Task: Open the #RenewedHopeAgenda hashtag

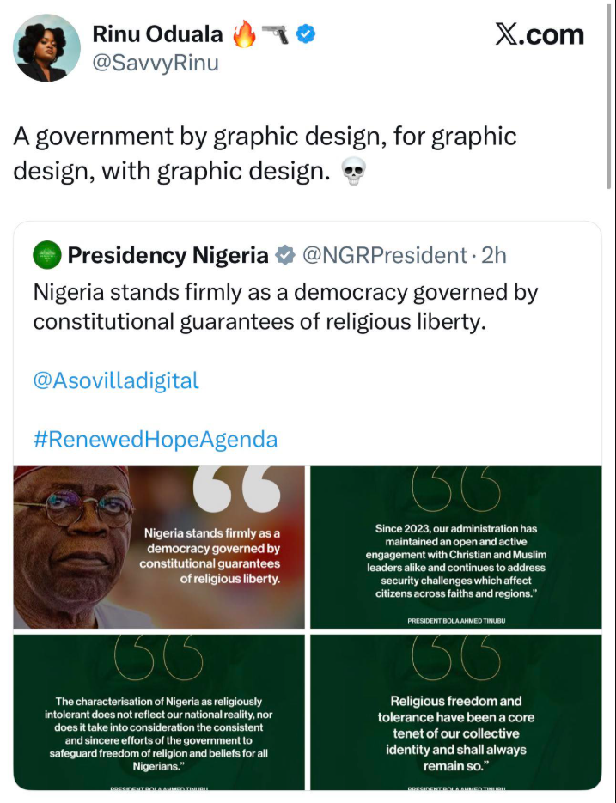Action: tap(156, 440)
